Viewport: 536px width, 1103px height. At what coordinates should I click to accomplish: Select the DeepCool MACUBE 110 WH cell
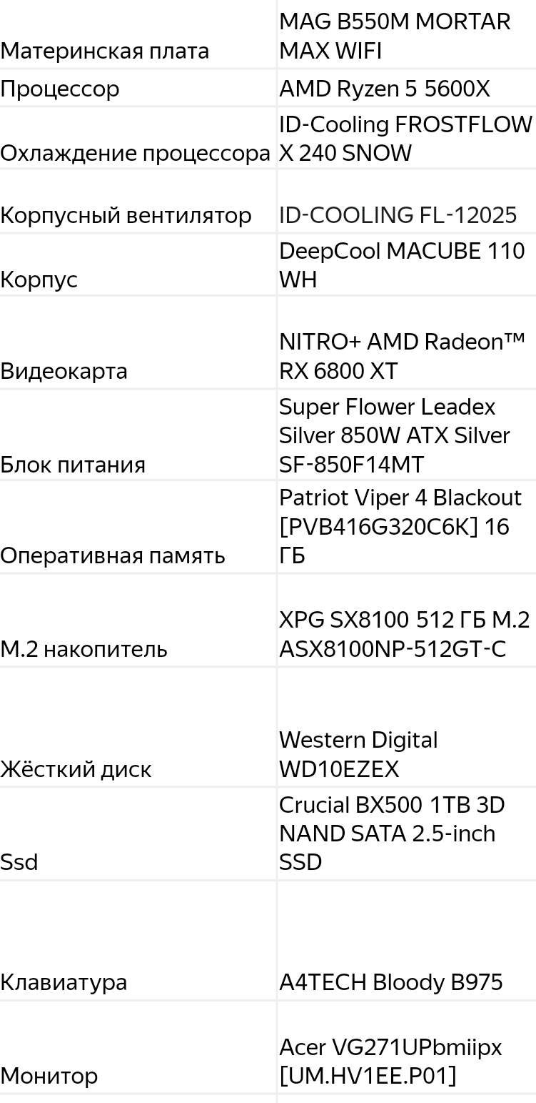tap(402, 265)
